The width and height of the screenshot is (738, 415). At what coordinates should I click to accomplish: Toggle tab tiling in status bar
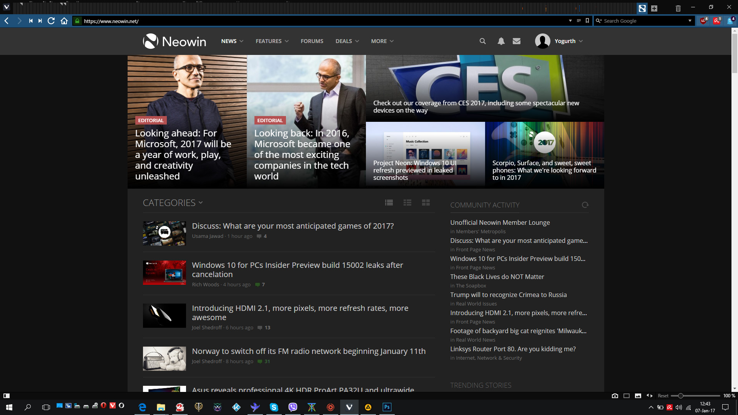click(627, 395)
